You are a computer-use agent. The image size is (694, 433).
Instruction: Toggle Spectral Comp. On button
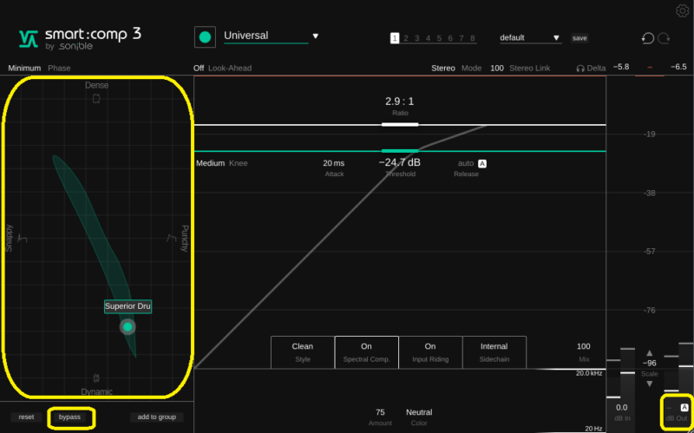366,351
